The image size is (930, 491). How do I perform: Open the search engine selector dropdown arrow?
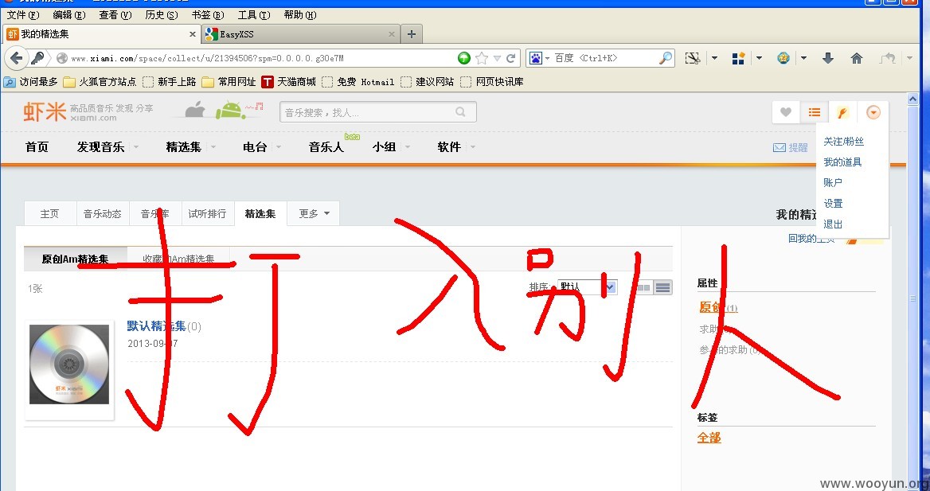[547, 58]
